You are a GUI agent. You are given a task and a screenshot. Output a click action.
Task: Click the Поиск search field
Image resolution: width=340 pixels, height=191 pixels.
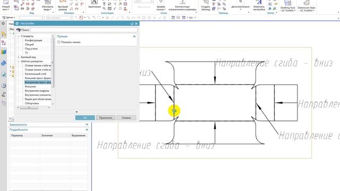click(83, 30)
